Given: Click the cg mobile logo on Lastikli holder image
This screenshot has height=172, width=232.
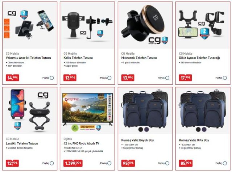Looking at the screenshot, I should point(43,96).
